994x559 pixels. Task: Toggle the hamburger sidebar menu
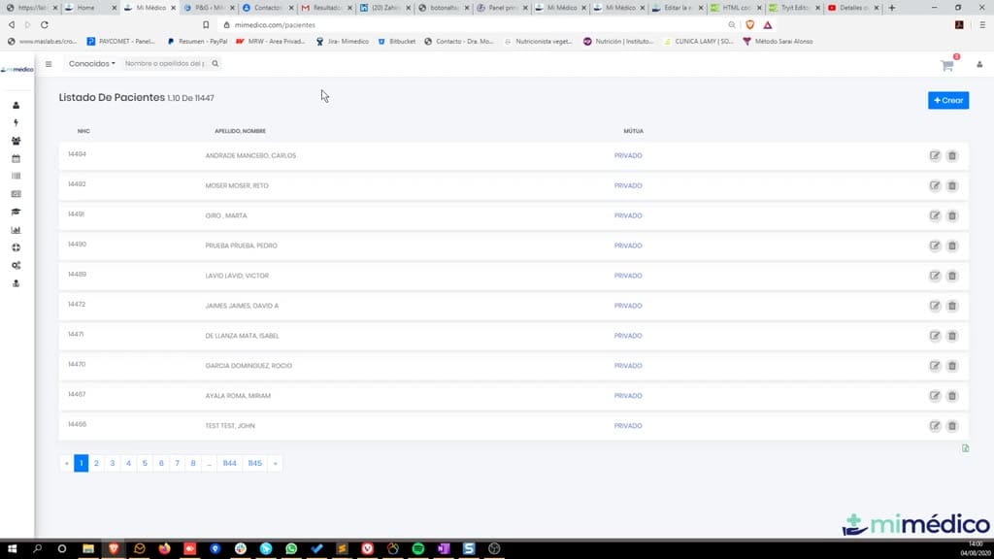point(49,64)
